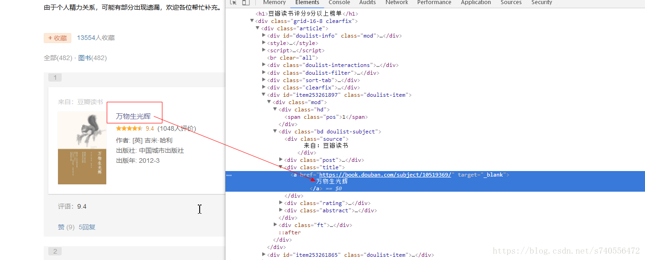Click the h1 豆瓣读书评分9分以上榜单 line

pos(307,14)
